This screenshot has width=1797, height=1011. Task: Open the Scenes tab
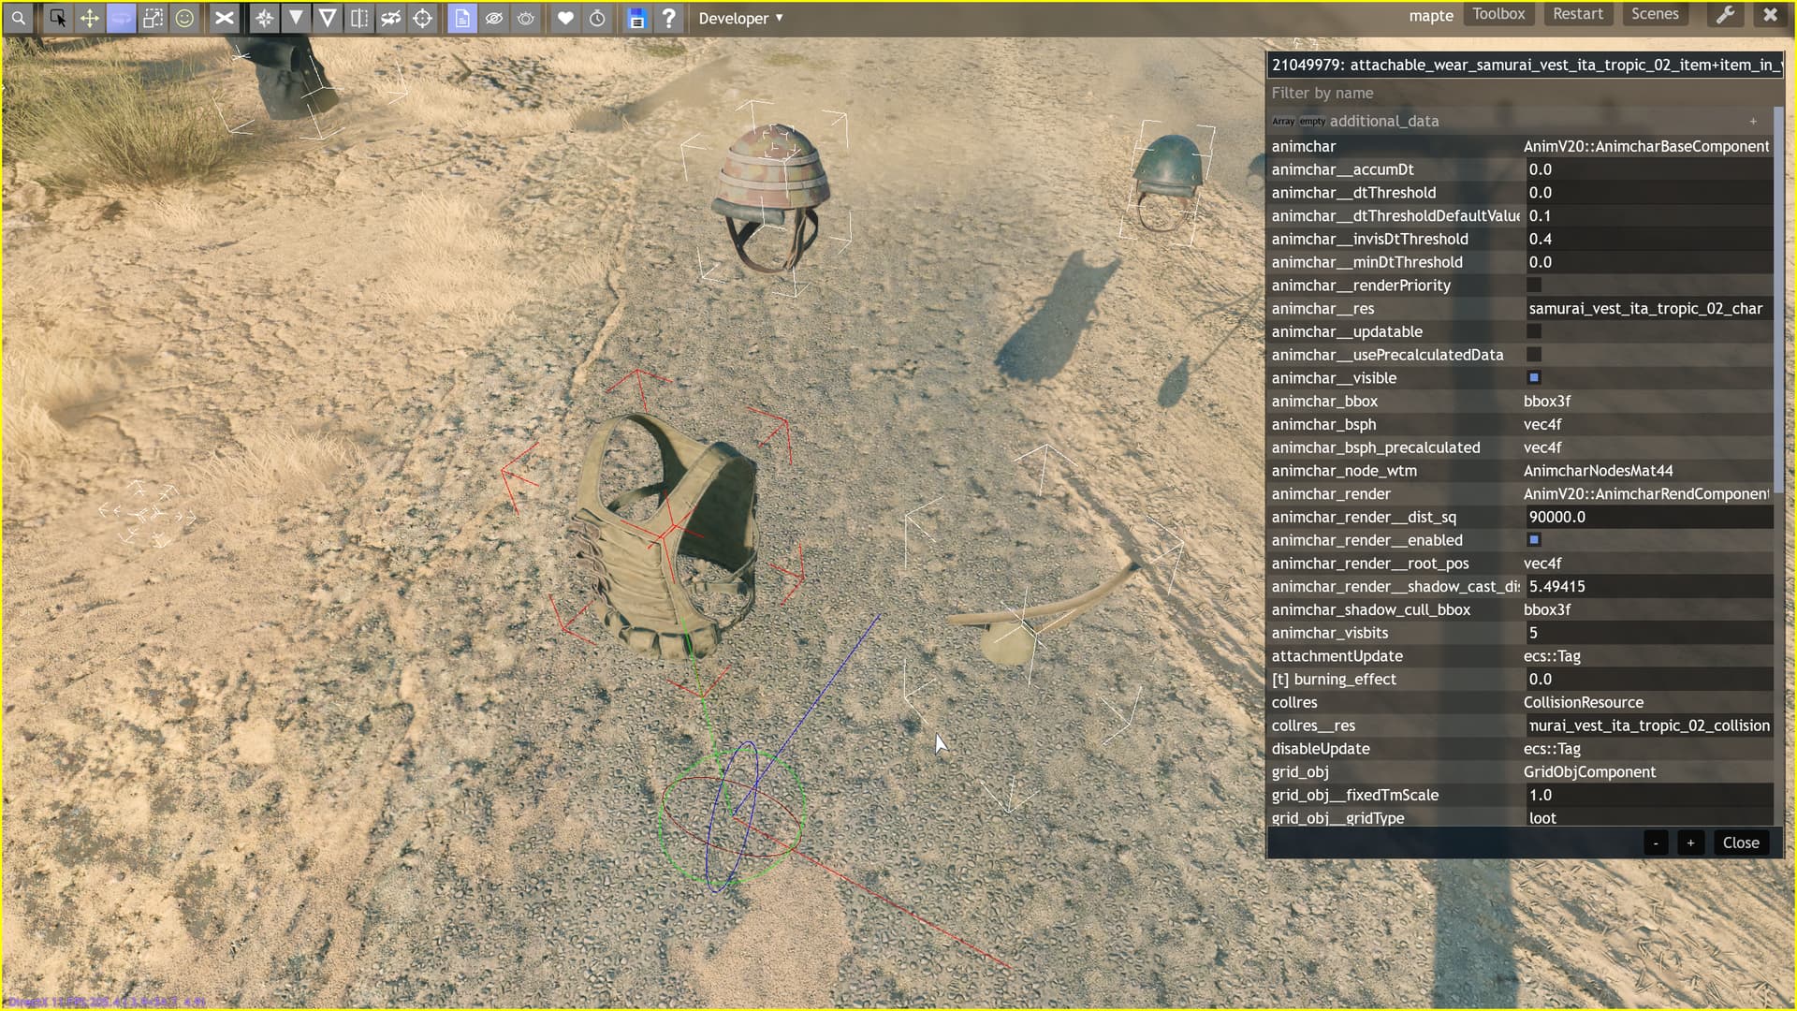coord(1655,14)
